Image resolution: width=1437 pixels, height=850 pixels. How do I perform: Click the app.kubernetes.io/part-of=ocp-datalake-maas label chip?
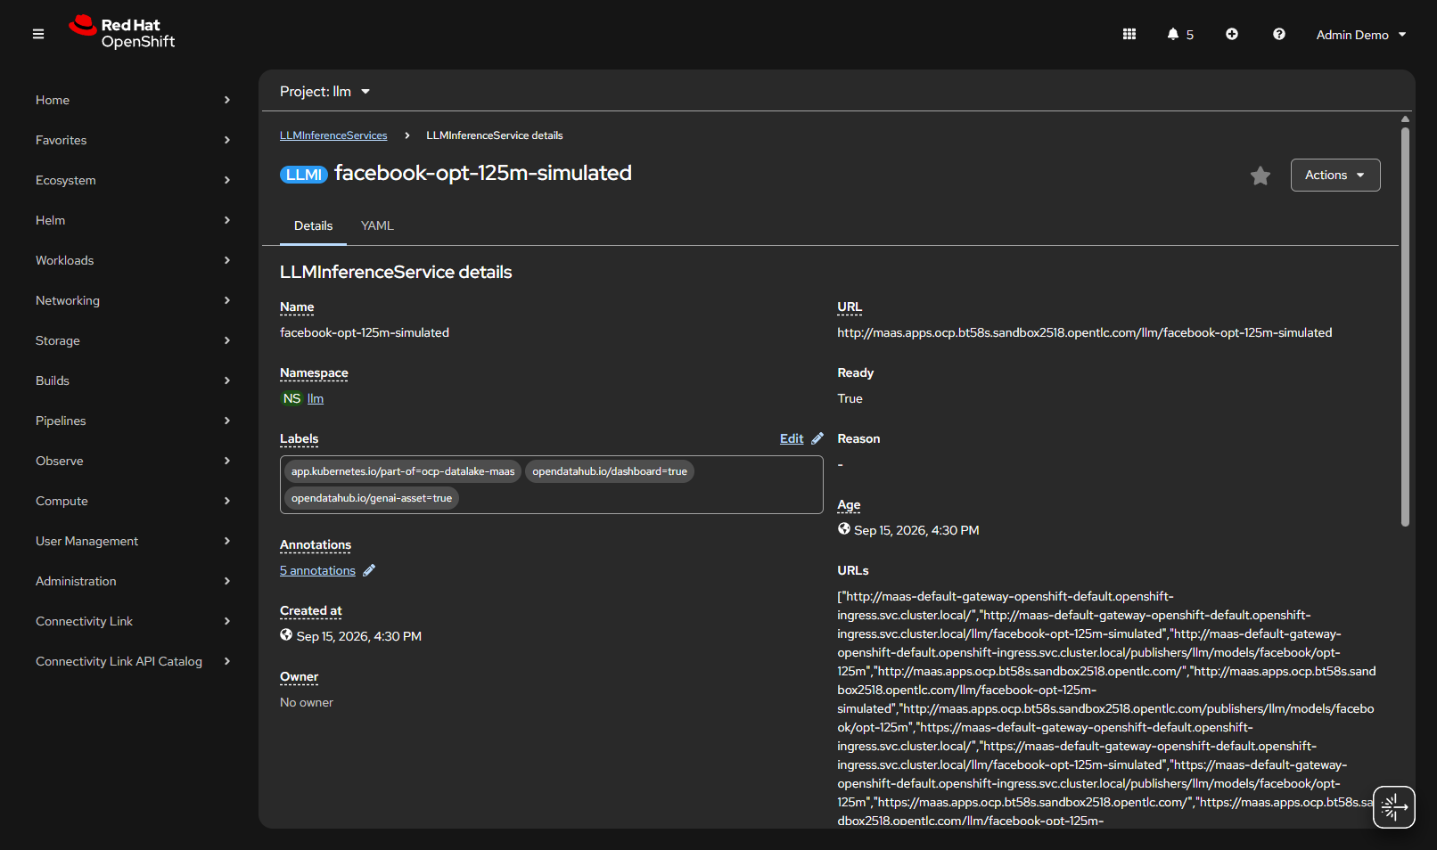click(403, 471)
